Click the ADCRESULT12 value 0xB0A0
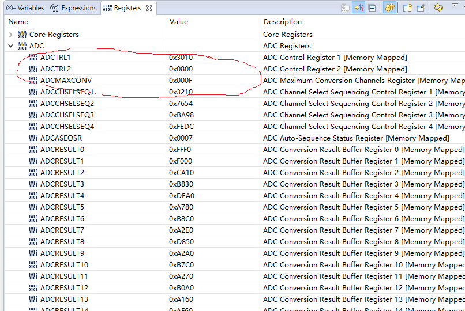 click(182, 288)
